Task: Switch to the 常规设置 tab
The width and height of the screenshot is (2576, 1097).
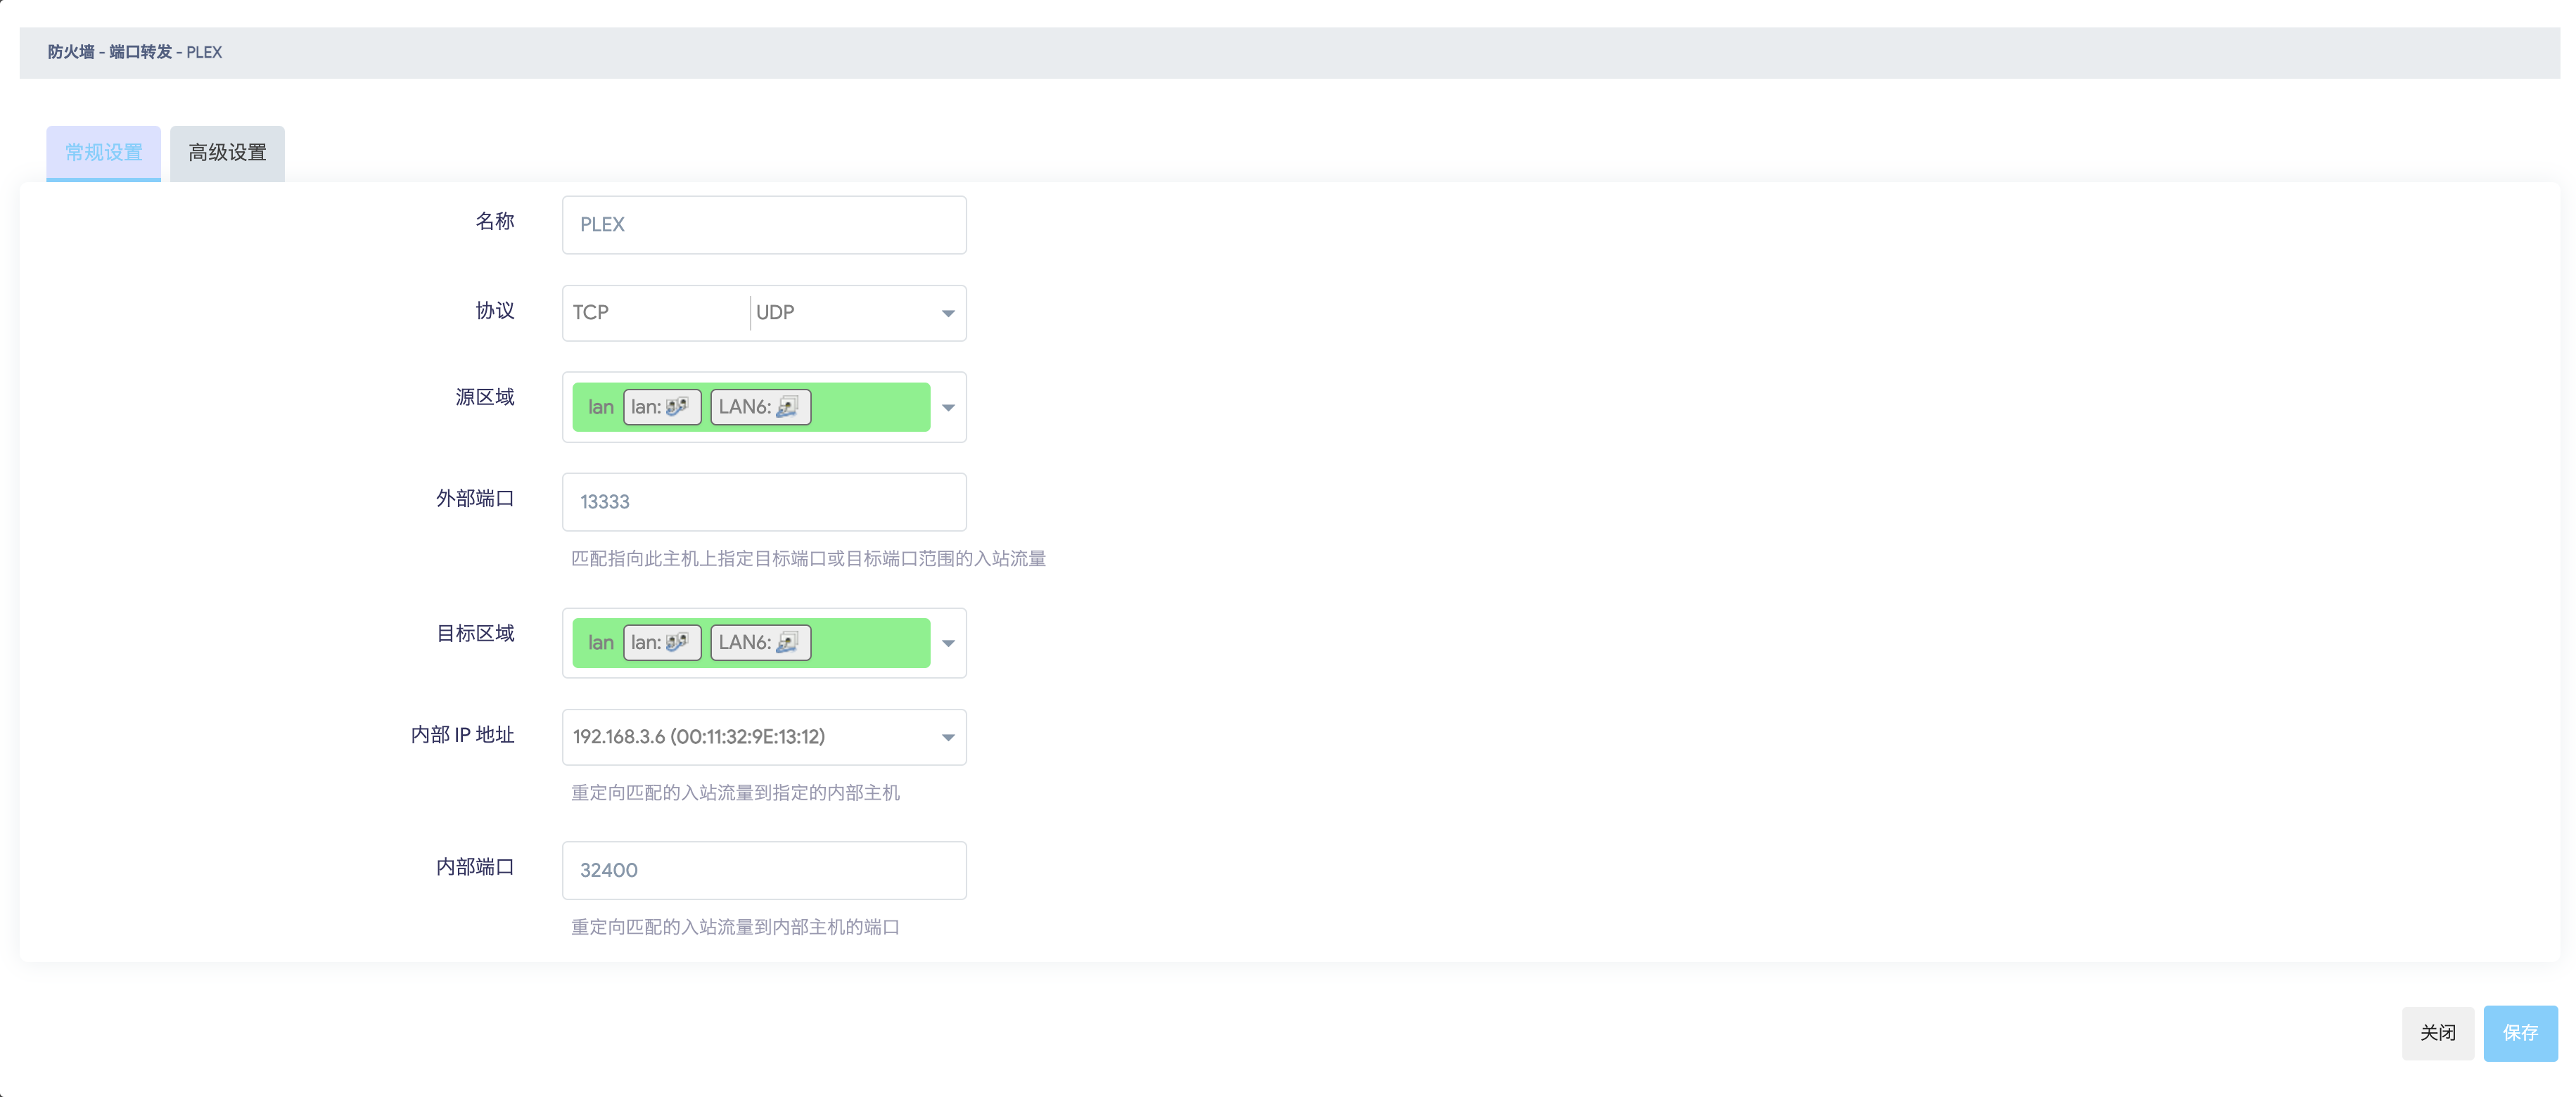Action: (x=103, y=152)
